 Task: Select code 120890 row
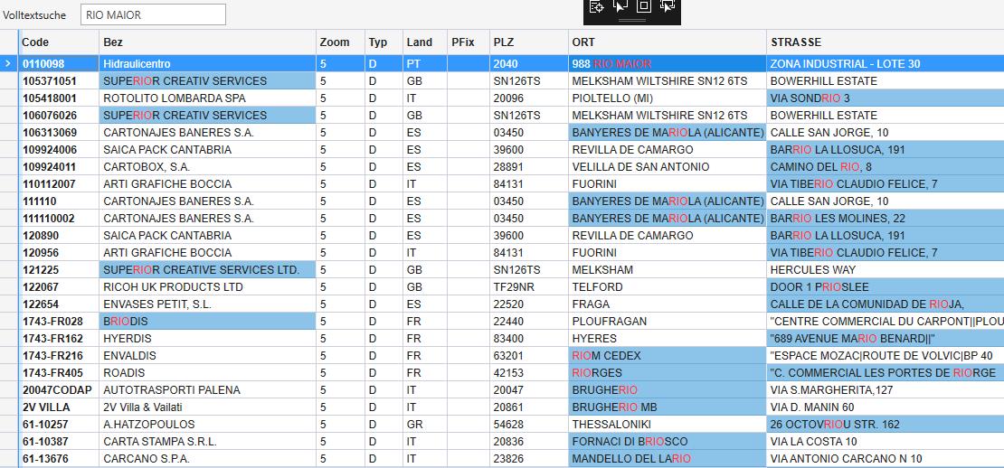point(59,235)
